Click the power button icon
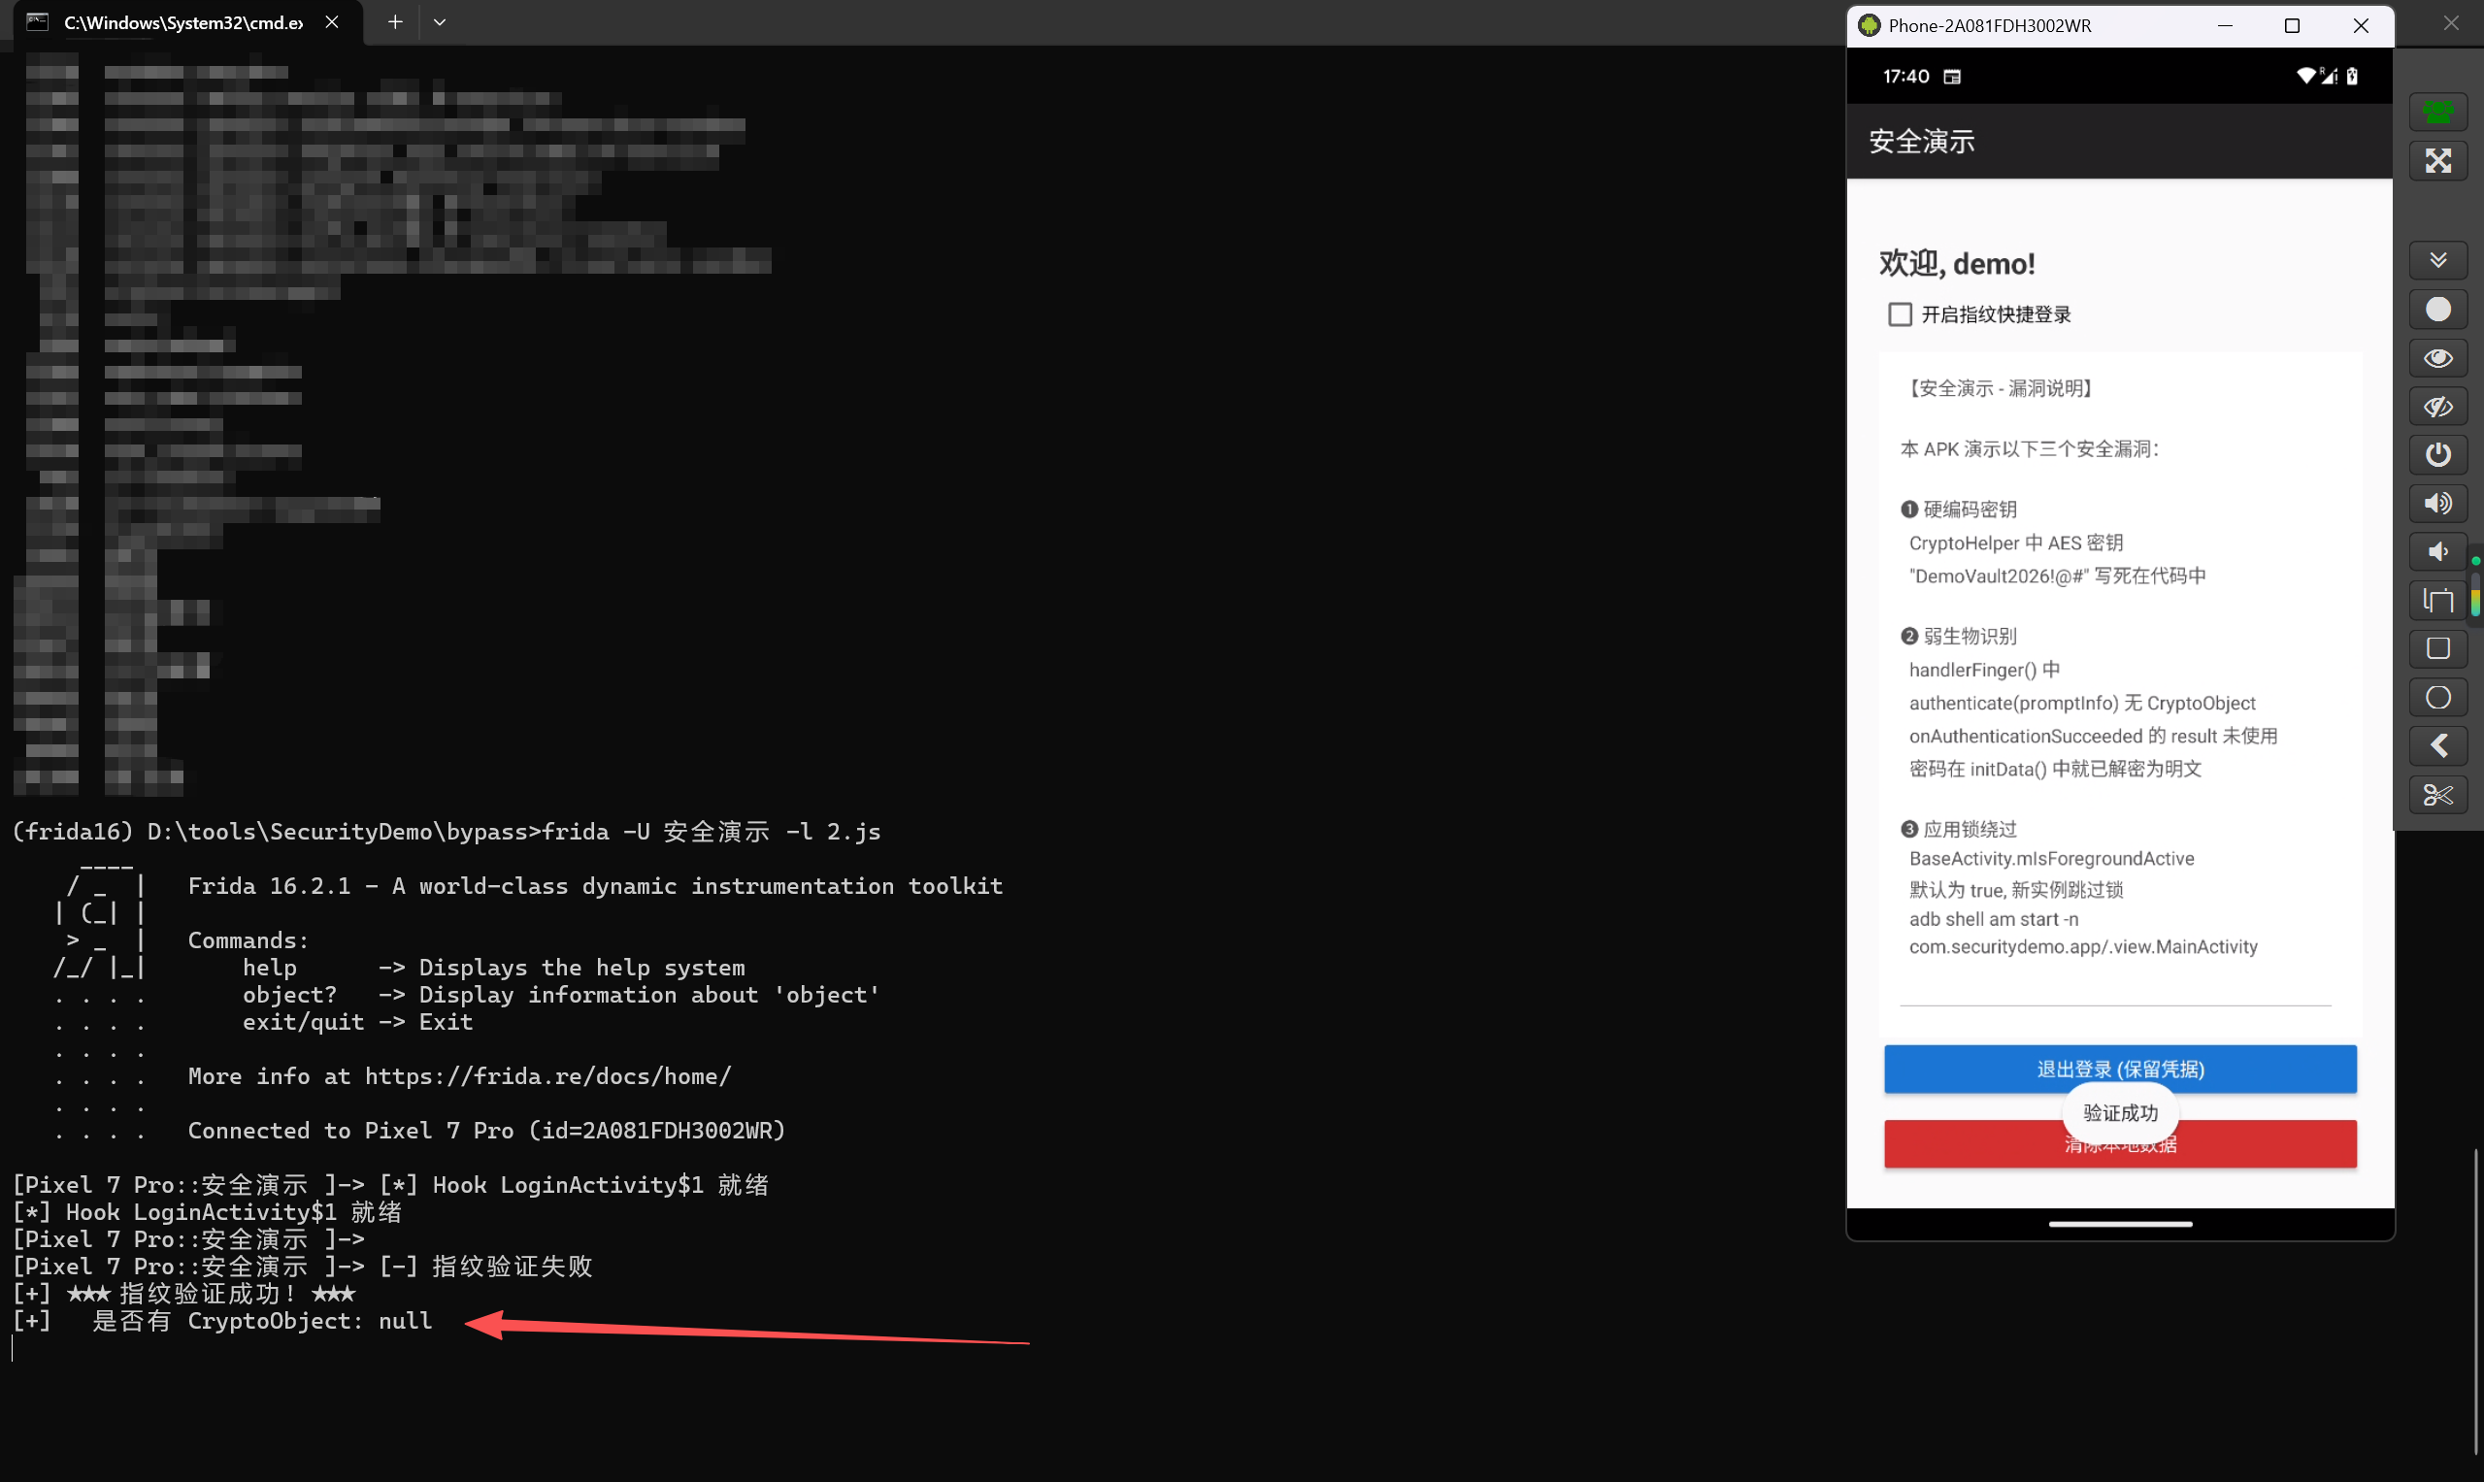This screenshot has width=2484, height=1482. point(2438,454)
